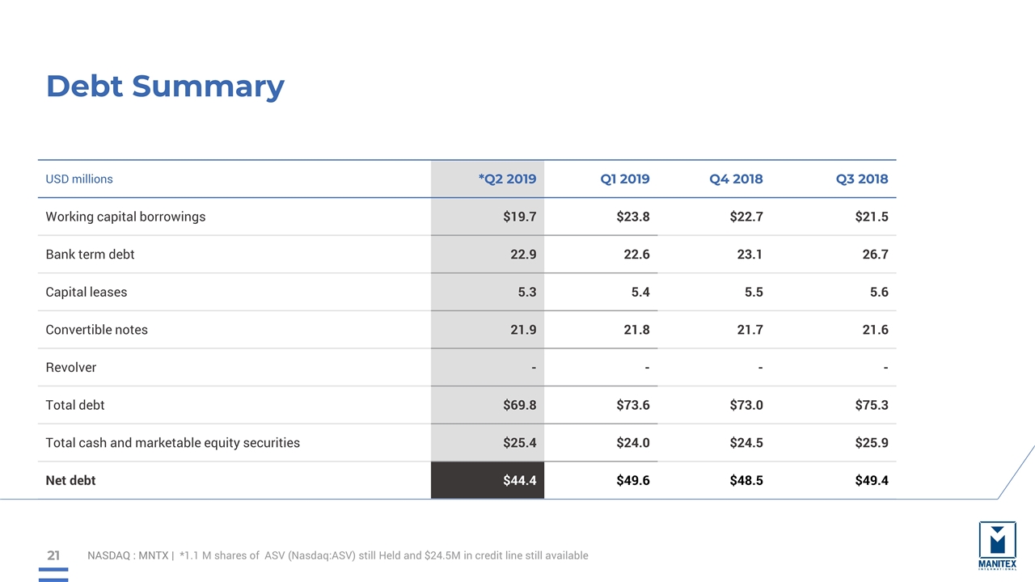Image resolution: width=1035 pixels, height=582 pixels.
Task: Click the 5.4 capital leases value
Action: pyautogui.click(x=640, y=292)
